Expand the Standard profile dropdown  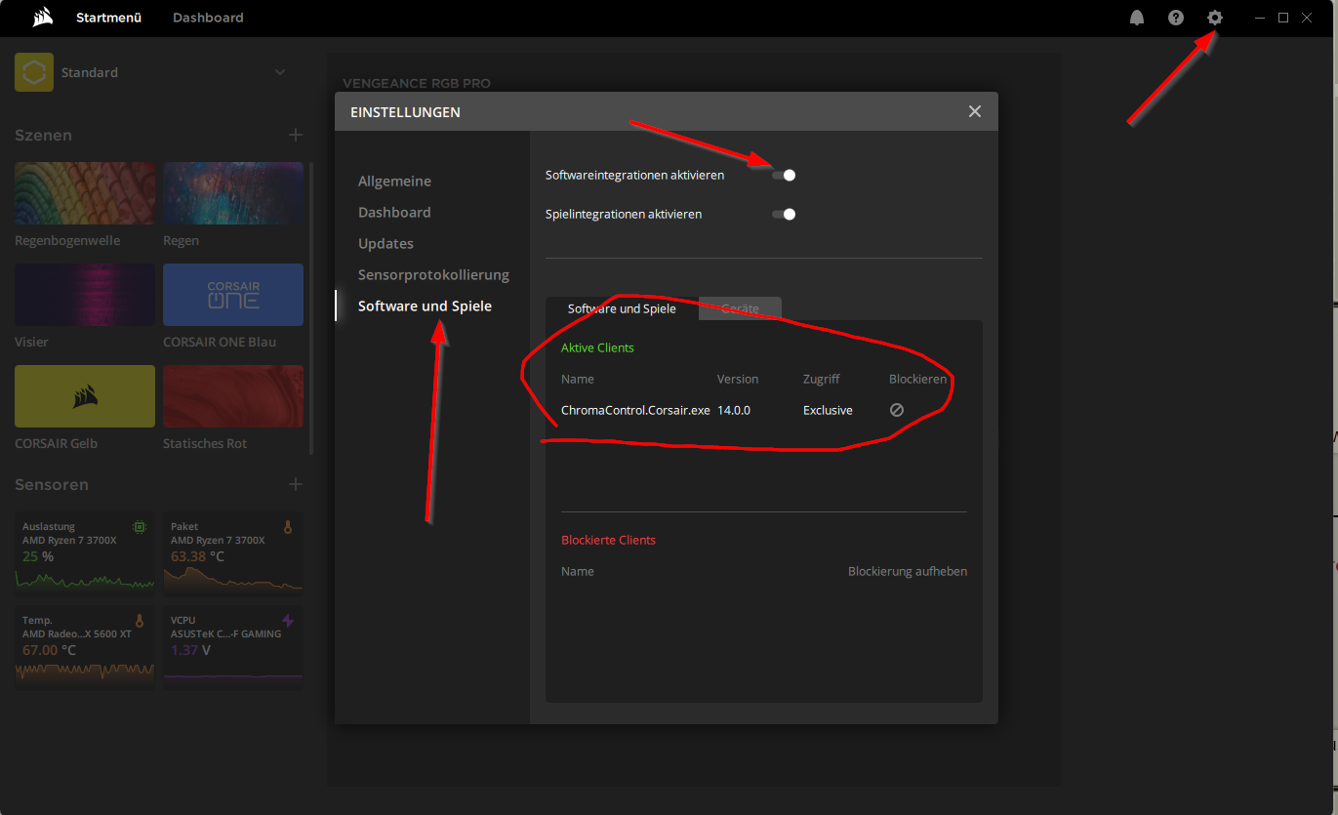[x=280, y=72]
